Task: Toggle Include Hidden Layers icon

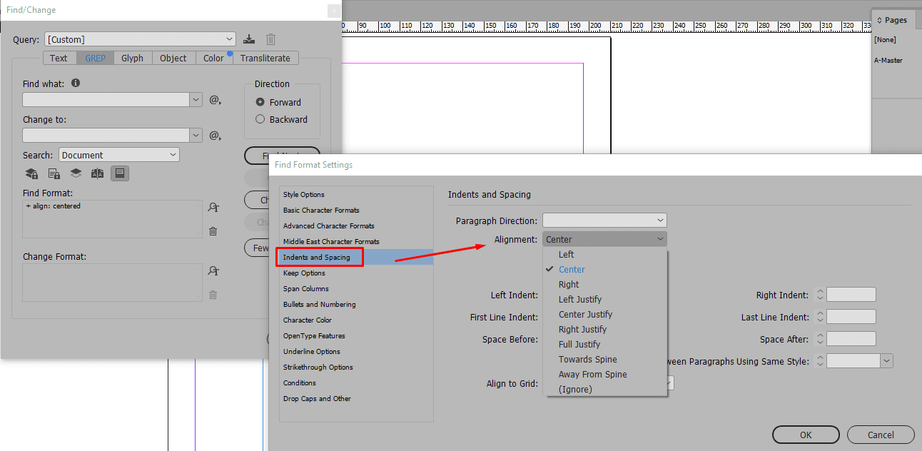Action: pyautogui.click(x=76, y=173)
